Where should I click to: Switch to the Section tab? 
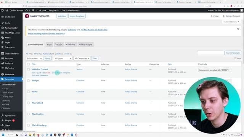pos(59,45)
